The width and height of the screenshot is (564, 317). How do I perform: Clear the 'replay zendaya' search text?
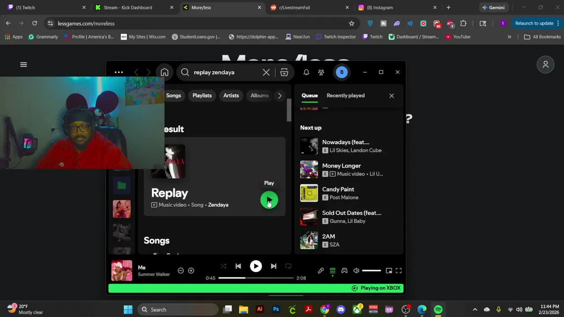[266, 72]
